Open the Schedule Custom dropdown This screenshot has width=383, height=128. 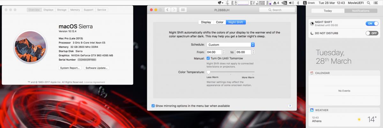point(230,45)
